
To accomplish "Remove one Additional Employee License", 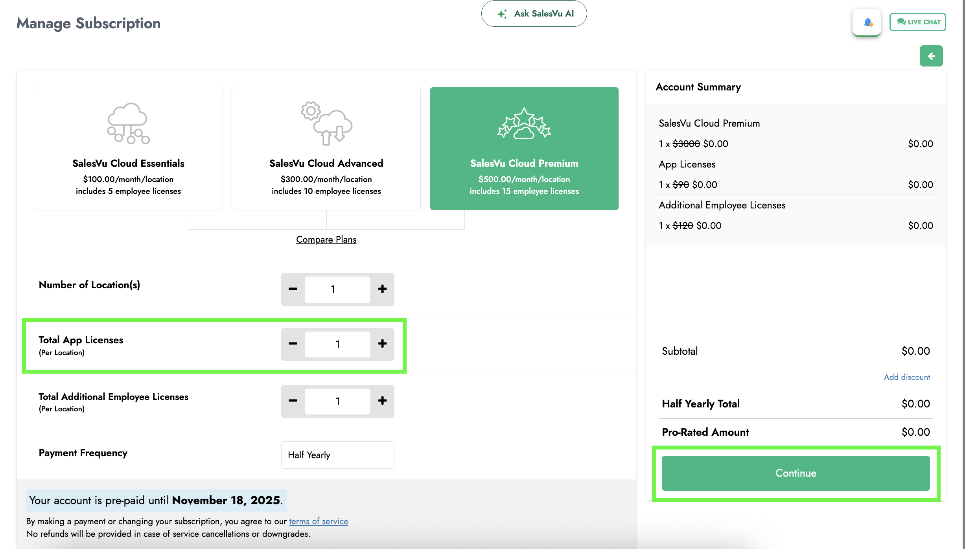I will (293, 401).
